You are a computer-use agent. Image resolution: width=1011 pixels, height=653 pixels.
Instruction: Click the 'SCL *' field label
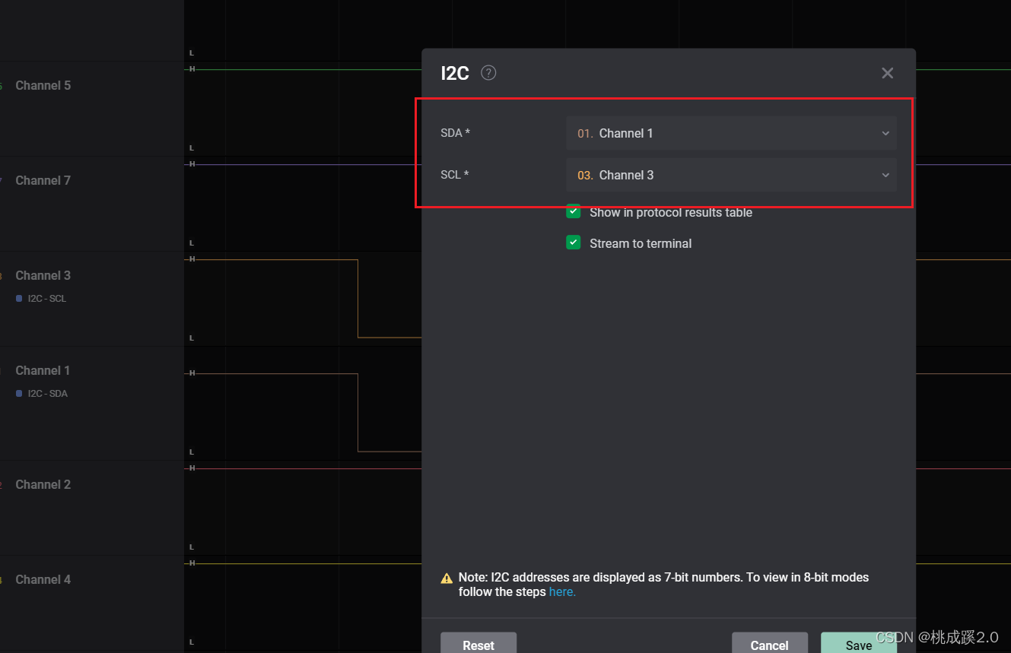(x=454, y=175)
